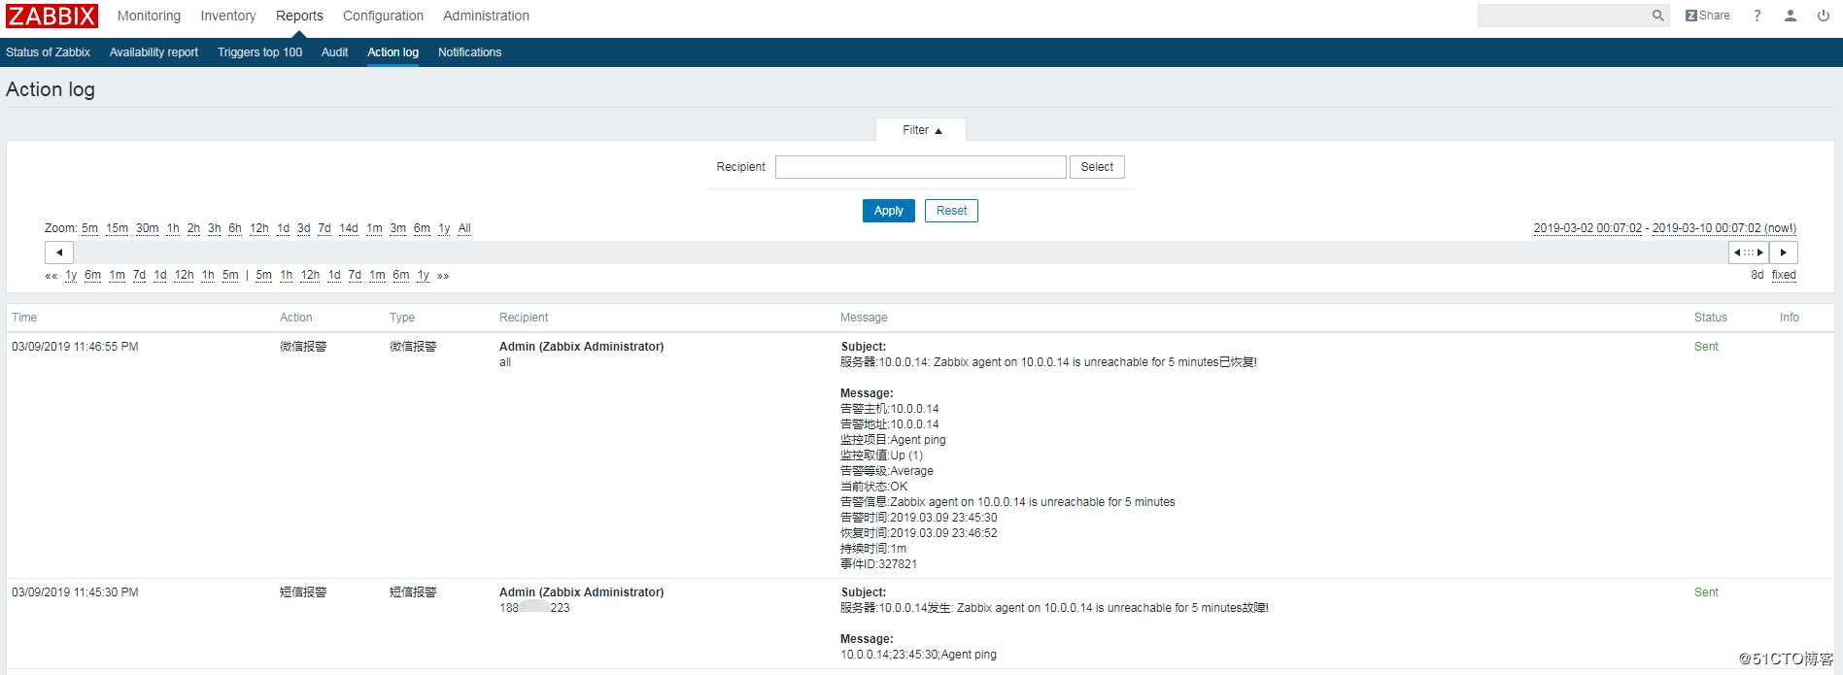Open the Audit submenu
Screen dimensions: 1843x675
tap(334, 52)
